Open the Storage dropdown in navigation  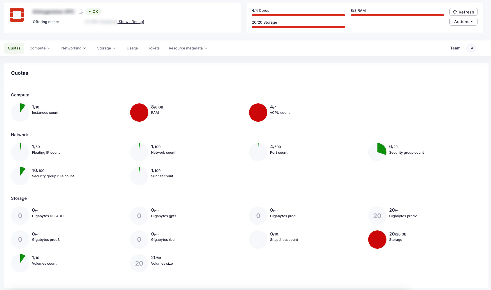(106, 48)
